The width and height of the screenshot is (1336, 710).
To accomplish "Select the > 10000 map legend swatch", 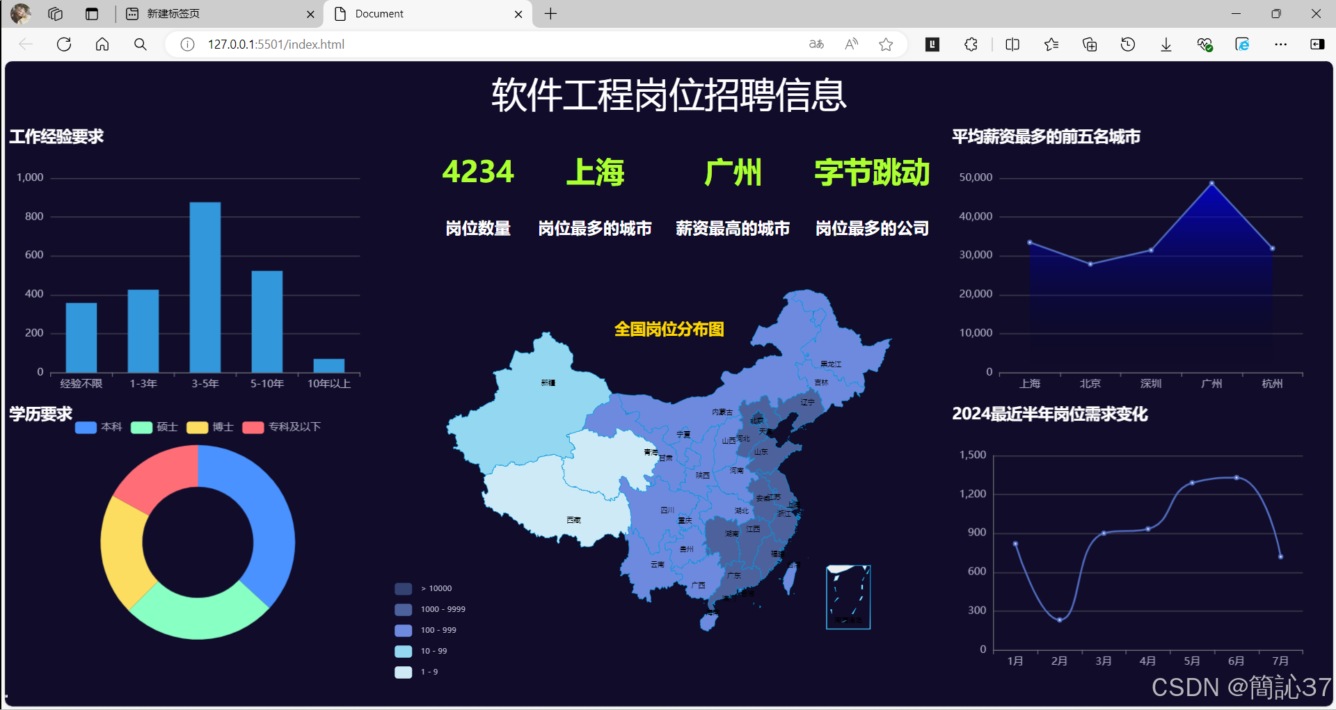I will pos(404,589).
